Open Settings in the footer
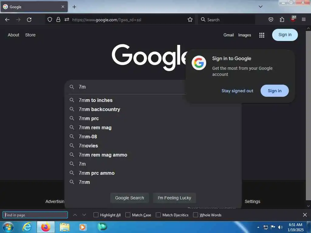Viewport: 311px width, 233px height. [x=252, y=201]
